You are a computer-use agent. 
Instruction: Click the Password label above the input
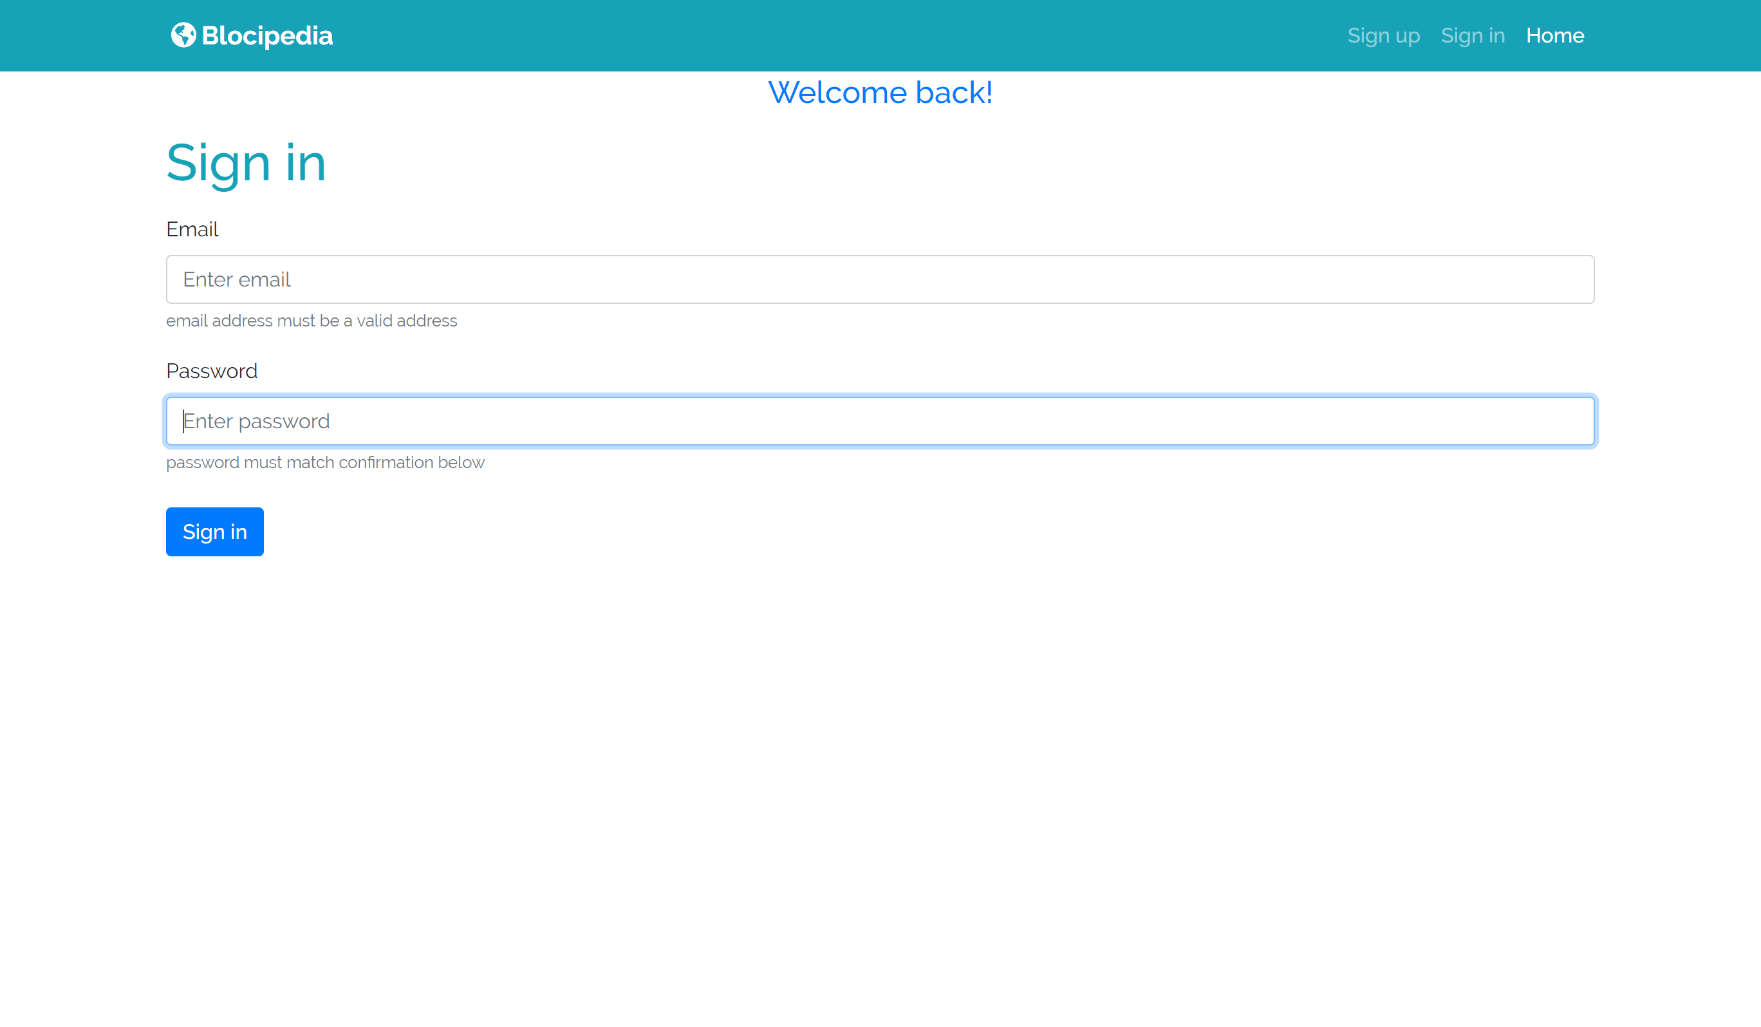pyautogui.click(x=212, y=370)
